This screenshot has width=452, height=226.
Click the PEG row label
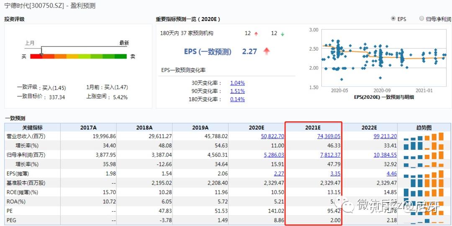[x=10, y=220]
